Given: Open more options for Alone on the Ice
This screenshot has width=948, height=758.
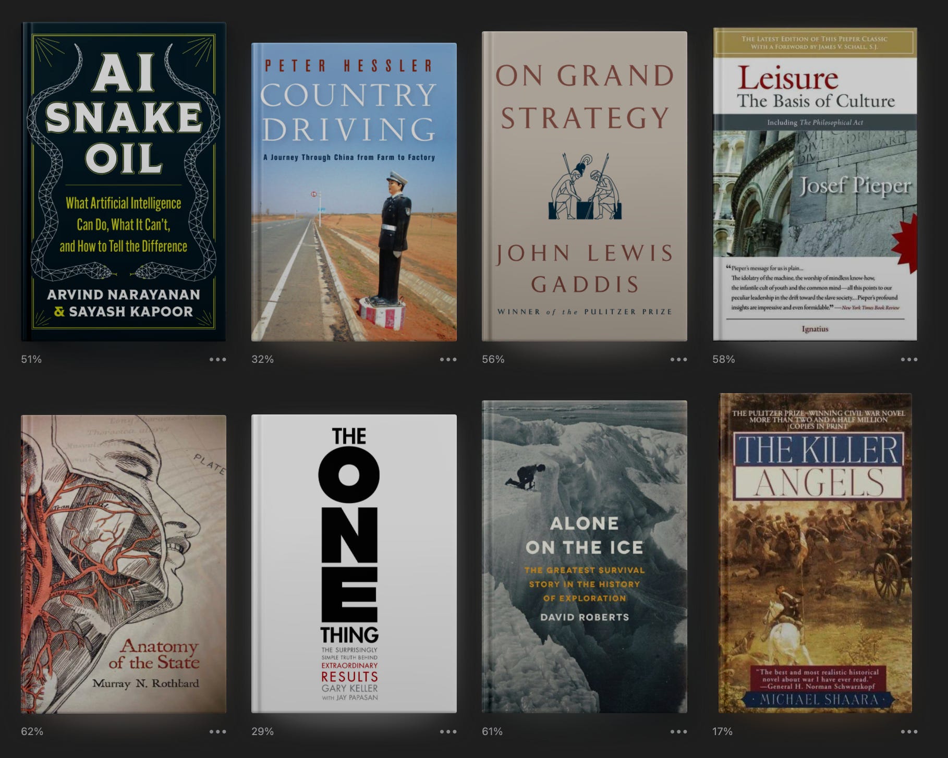Looking at the screenshot, I should [678, 731].
